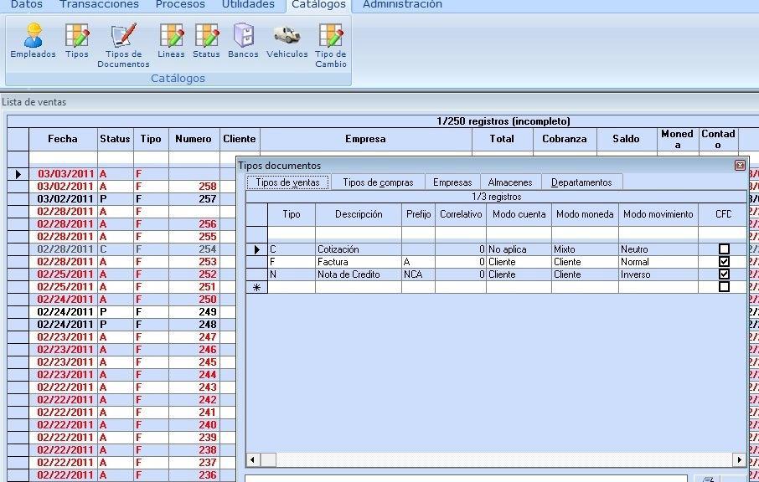Toggle CFC checkbox for Nota de Credito
The image size is (759, 482).
(x=724, y=274)
